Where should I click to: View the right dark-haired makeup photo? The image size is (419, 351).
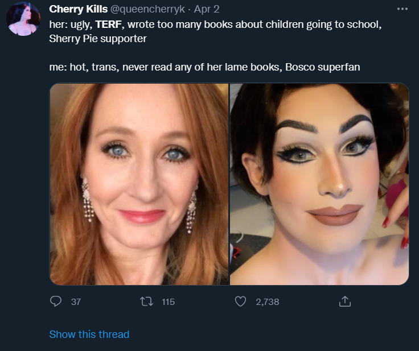(319, 184)
